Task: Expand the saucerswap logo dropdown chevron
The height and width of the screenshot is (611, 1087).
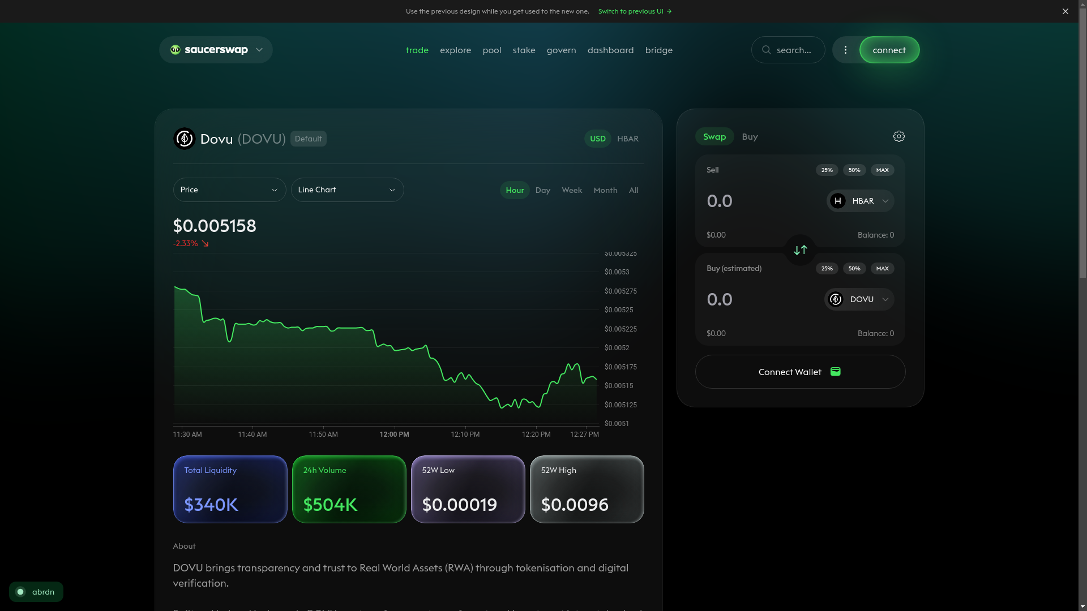Action: [x=259, y=50]
